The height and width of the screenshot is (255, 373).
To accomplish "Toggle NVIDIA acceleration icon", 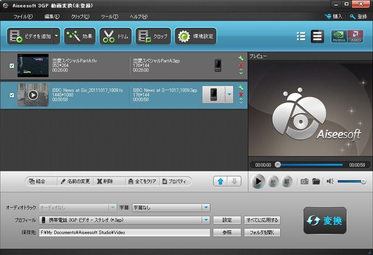I will pyautogui.click(x=339, y=36).
